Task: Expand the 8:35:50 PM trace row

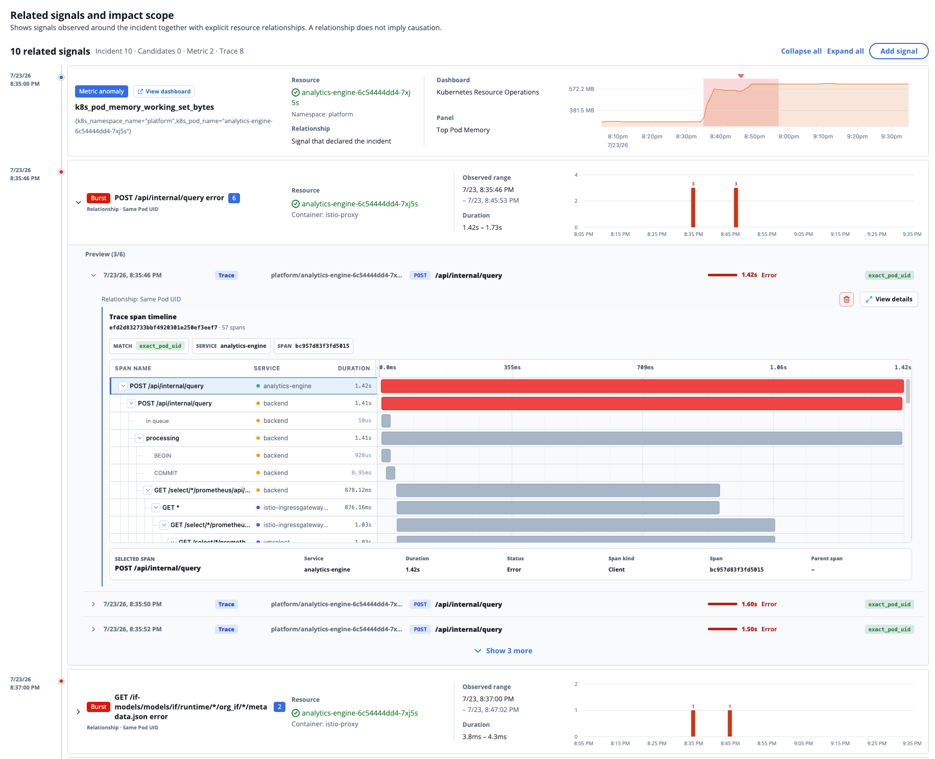Action: pyautogui.click(x=93, y=604)
